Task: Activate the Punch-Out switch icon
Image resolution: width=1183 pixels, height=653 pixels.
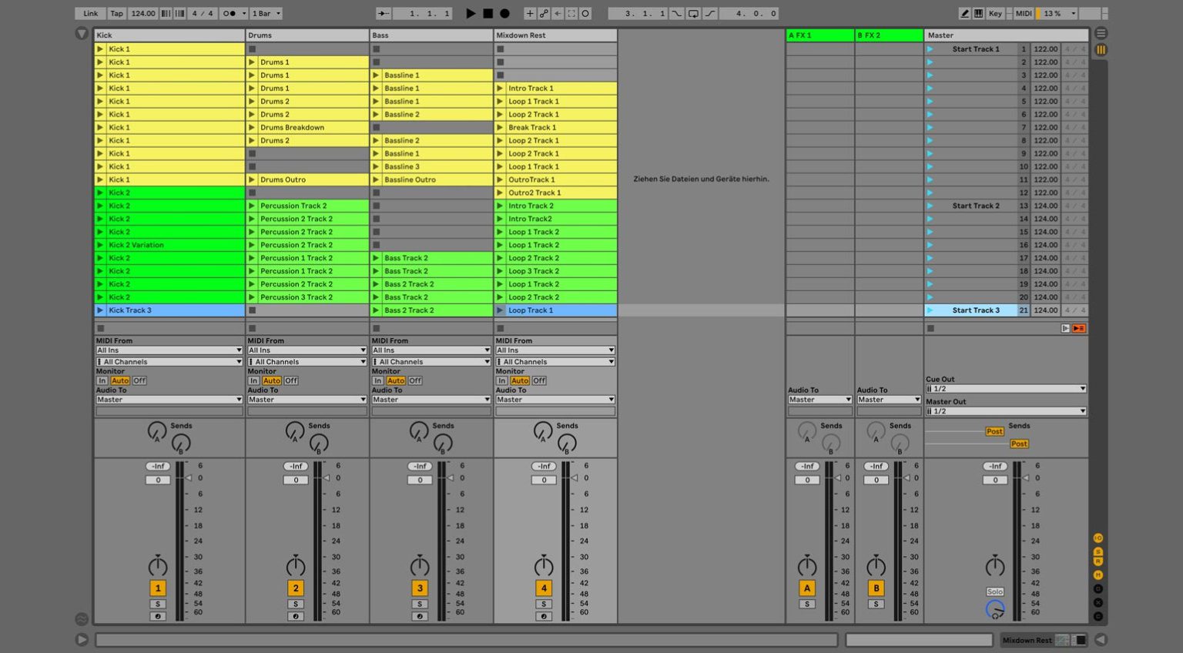Action: tap(710, 13)
